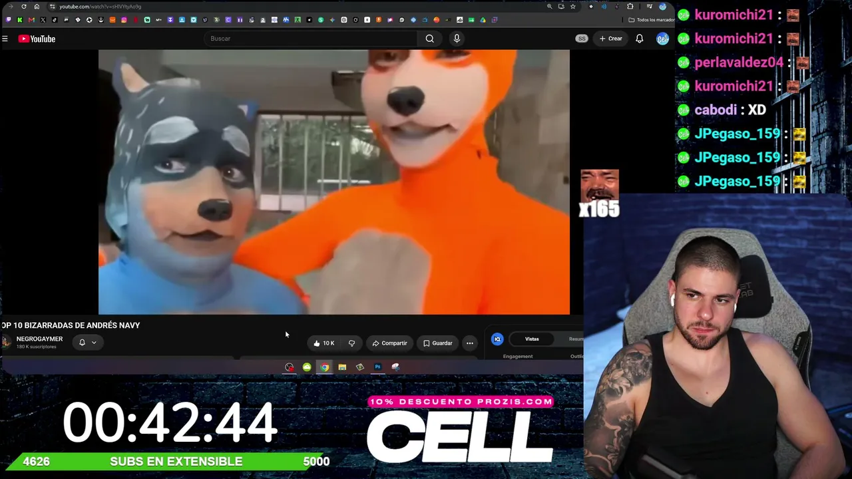Dislike the video
Viewport: 852px width, 479px height.
351,343
